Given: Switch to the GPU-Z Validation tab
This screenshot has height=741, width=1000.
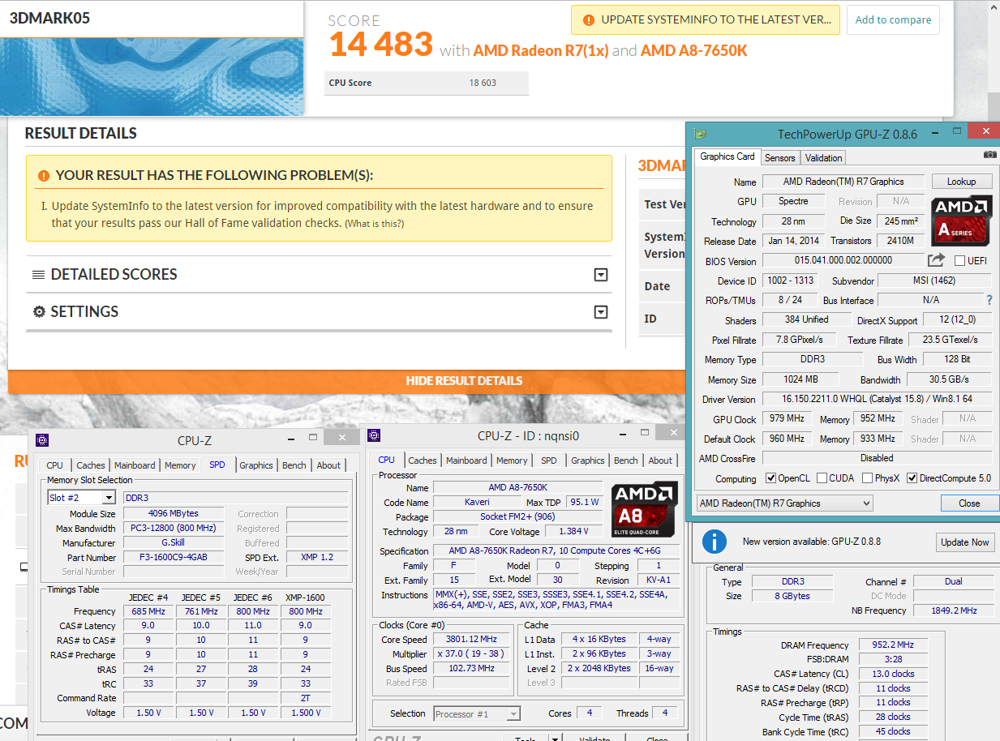Looking at the screenshot, I should [x=824, y=158].
